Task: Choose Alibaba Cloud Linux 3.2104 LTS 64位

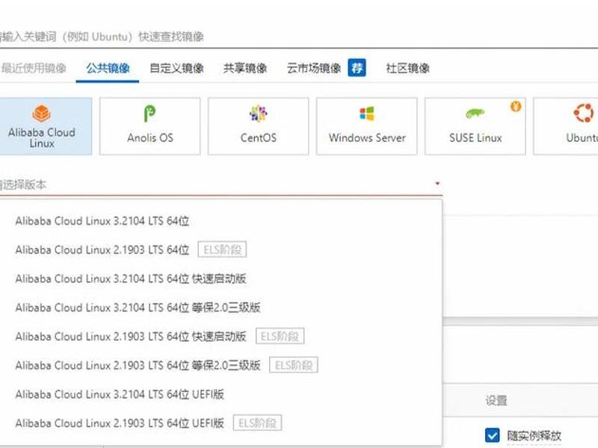Action: 221,221
